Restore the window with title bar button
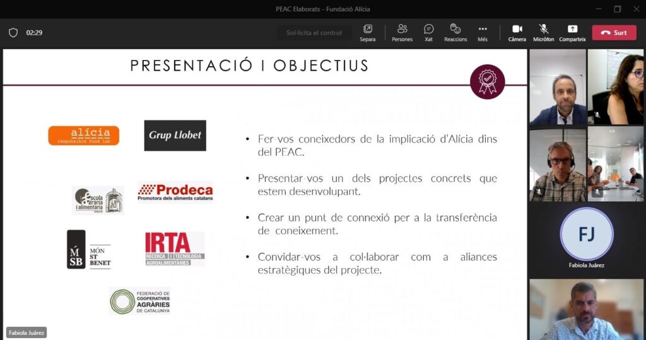 (617, 9)
